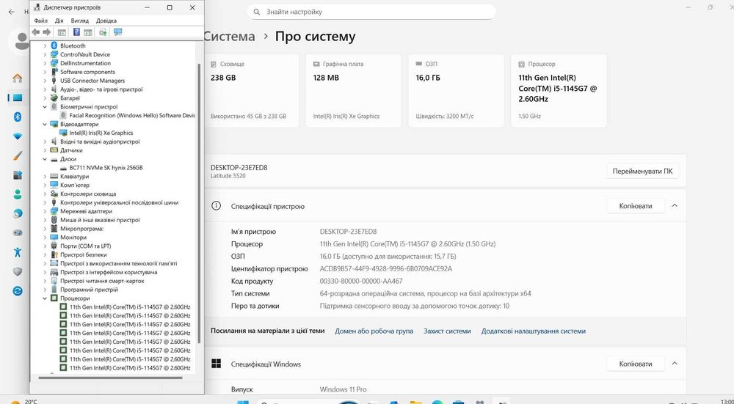Select first i5-1145G7 processor entry
Screen dimensions: 734x404
tap(130, 306)
